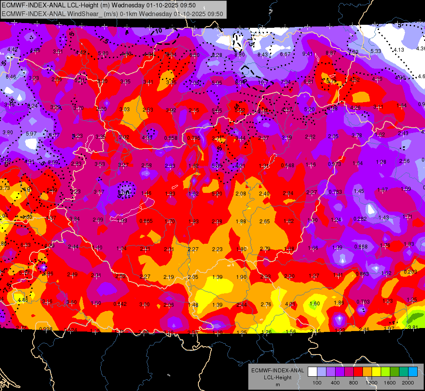Image resolution: width=425 pixels, height=391 pixels.
Task: Click the shear value 0.858
Action: (171, 138)
